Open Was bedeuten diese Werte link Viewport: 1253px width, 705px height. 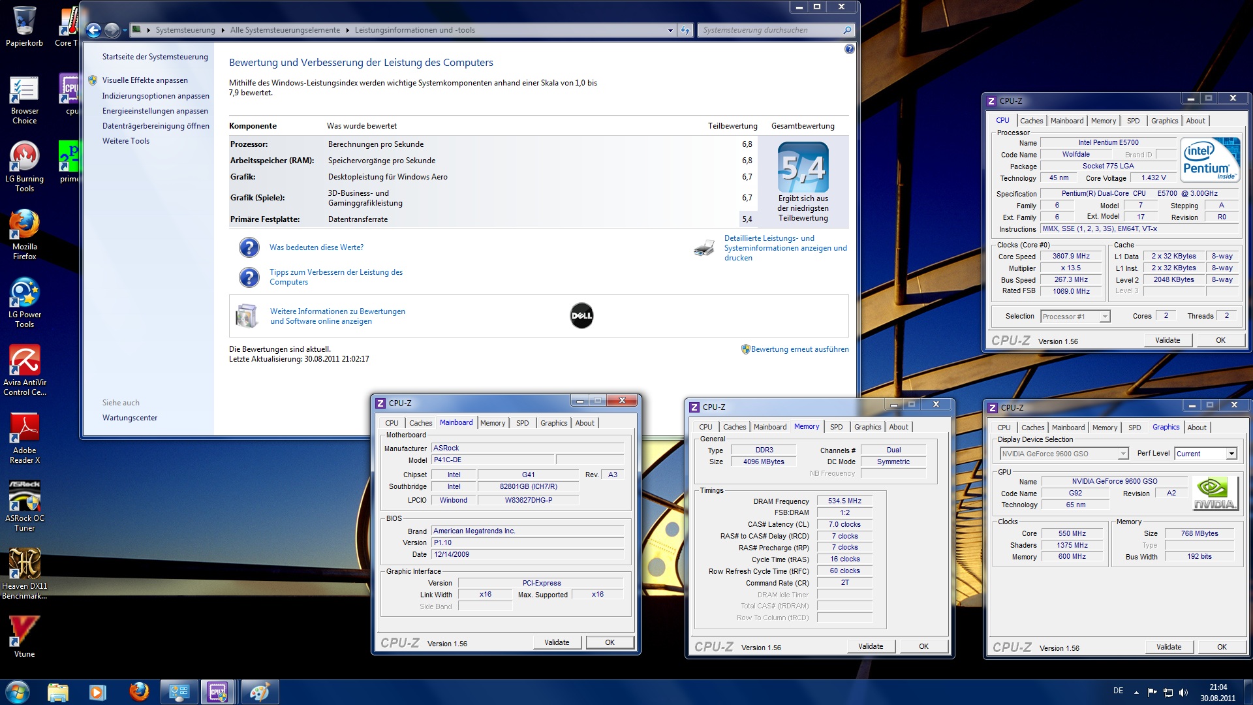click(x=317, y=247)
